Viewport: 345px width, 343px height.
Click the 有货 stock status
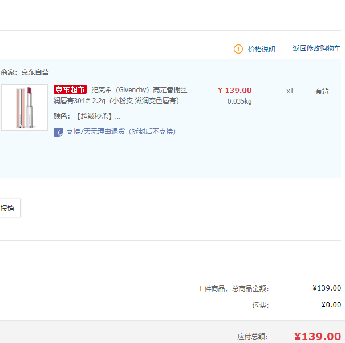pos(322,91)
